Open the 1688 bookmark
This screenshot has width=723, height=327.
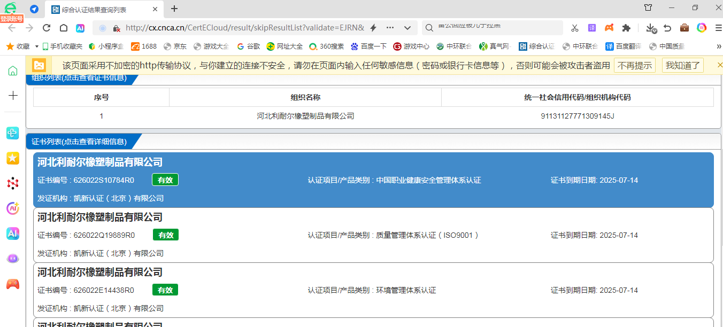(144, 46)
